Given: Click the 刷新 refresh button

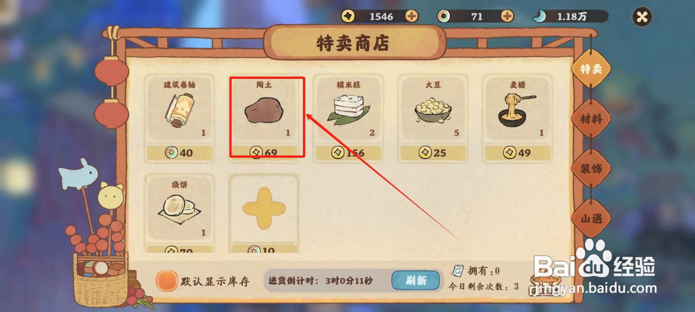Looking at the screenshot, I should point(416,280).
